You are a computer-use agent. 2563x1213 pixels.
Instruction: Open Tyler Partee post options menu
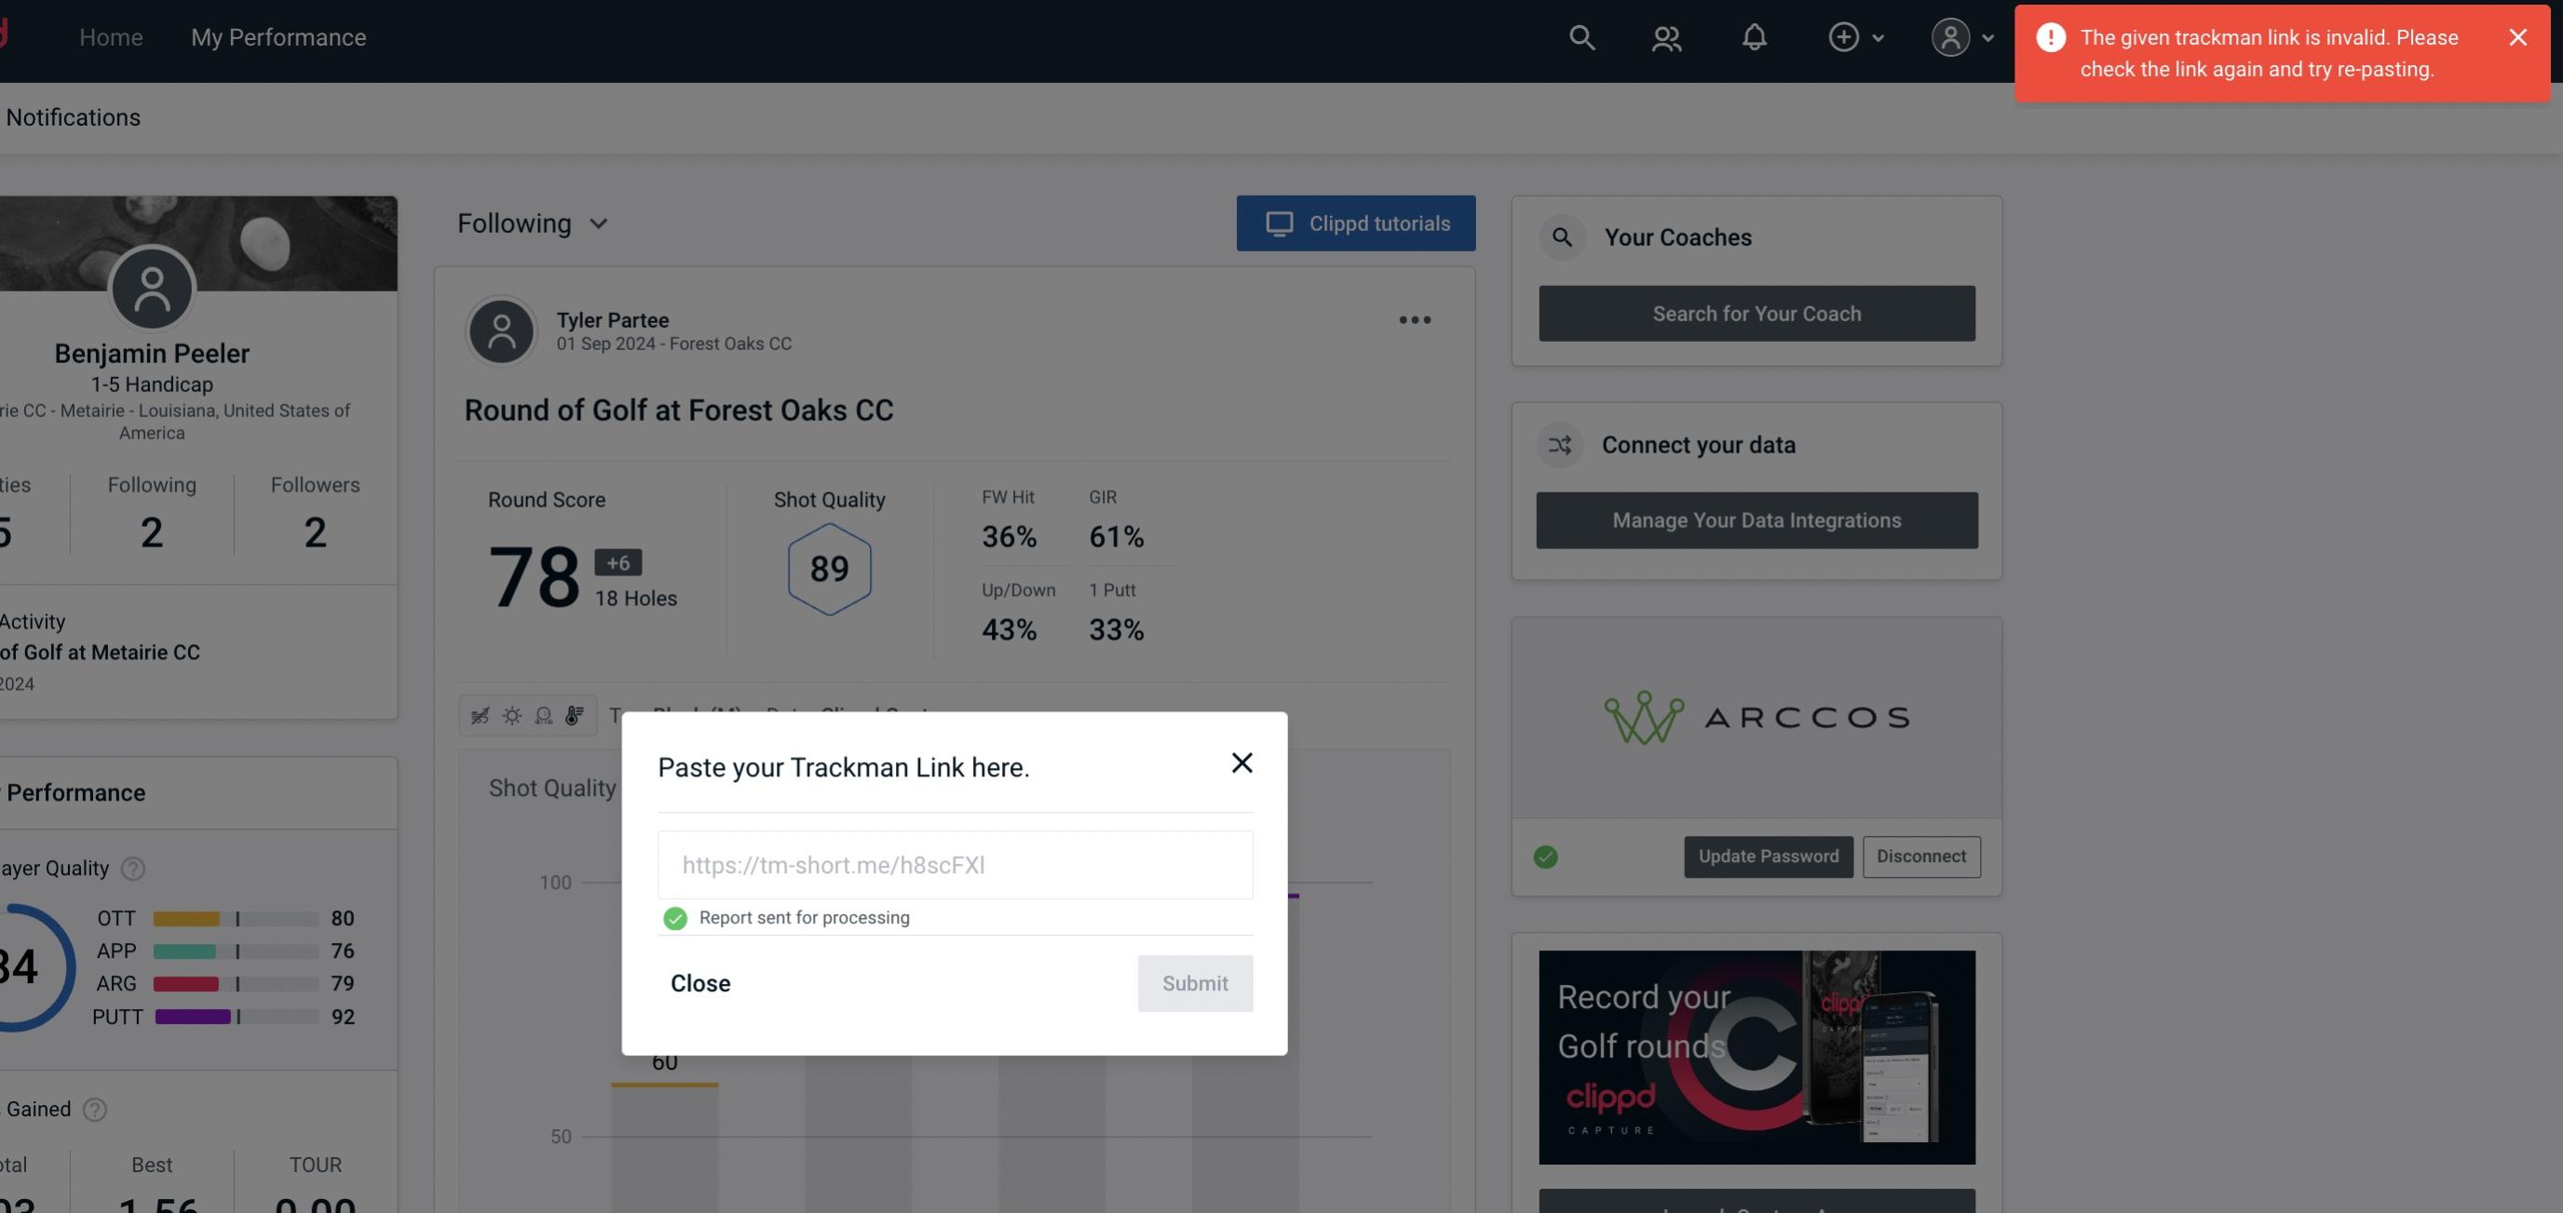[1416, 320]
